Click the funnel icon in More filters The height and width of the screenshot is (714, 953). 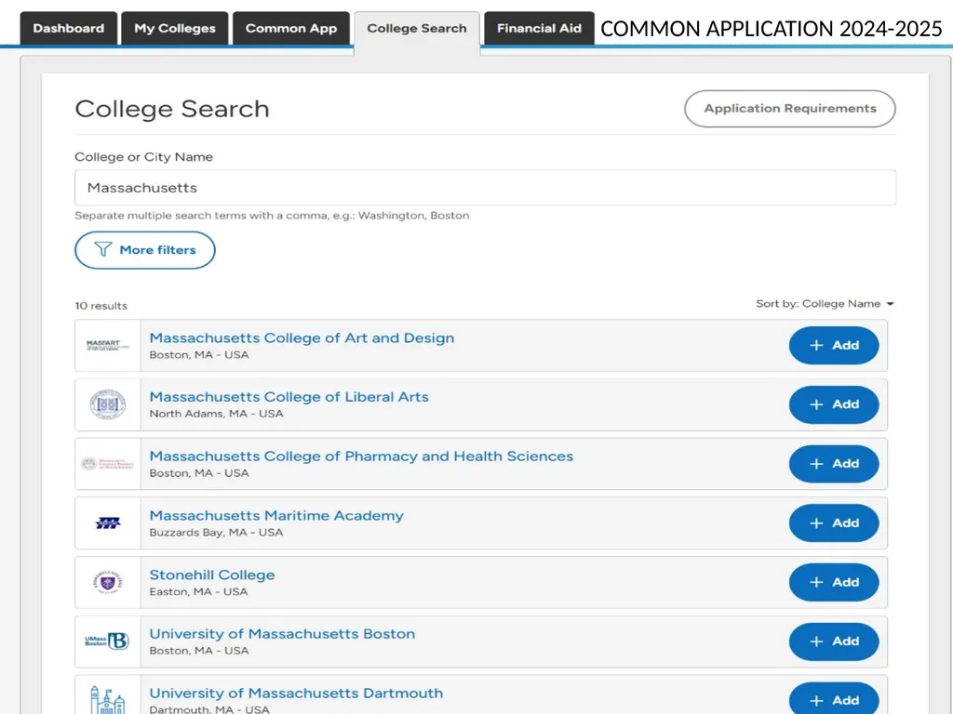103,249
